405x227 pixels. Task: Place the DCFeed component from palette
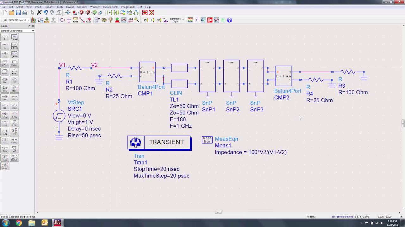(5, 63)
